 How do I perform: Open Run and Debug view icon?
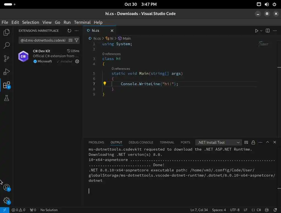pos(7,72)
